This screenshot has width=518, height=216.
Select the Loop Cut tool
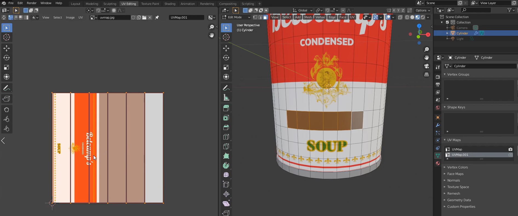pos(226,137)
